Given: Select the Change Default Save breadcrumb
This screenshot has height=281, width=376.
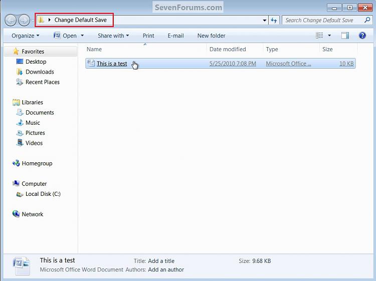Looking at the screenshot, I should tap(80, 20).
